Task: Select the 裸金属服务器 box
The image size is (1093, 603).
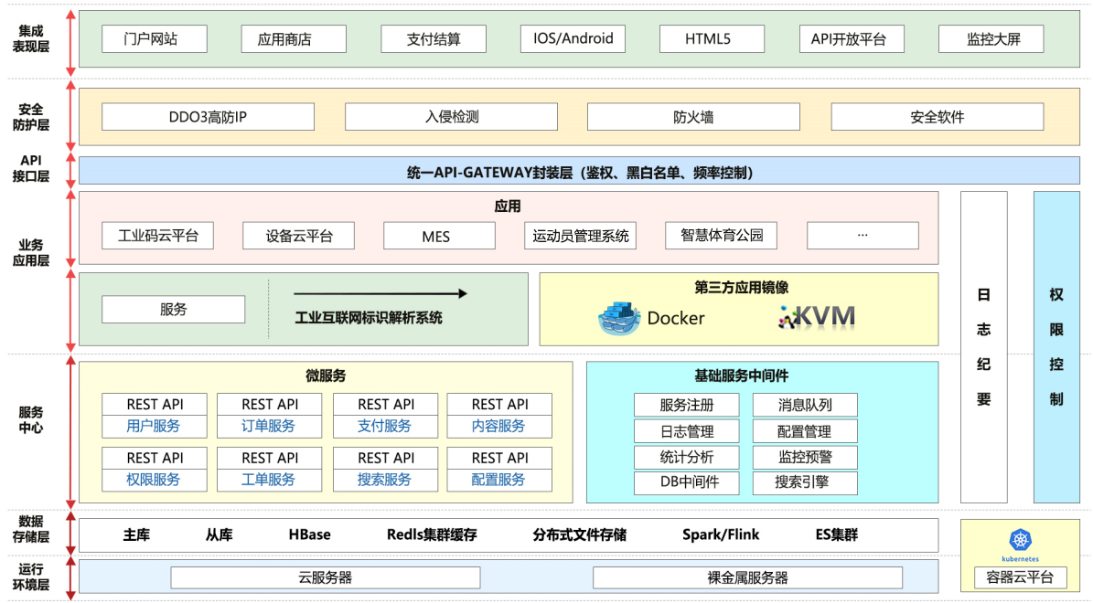Action: (747, 578)
